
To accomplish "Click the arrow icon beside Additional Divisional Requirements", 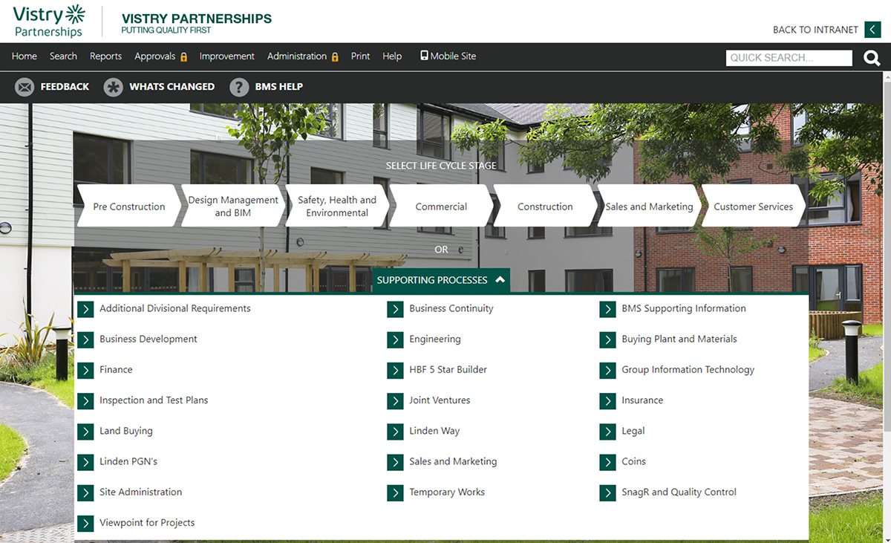I will tap(85, 309).
